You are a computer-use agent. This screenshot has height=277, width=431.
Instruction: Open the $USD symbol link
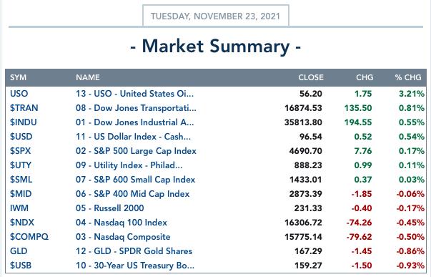21,137
